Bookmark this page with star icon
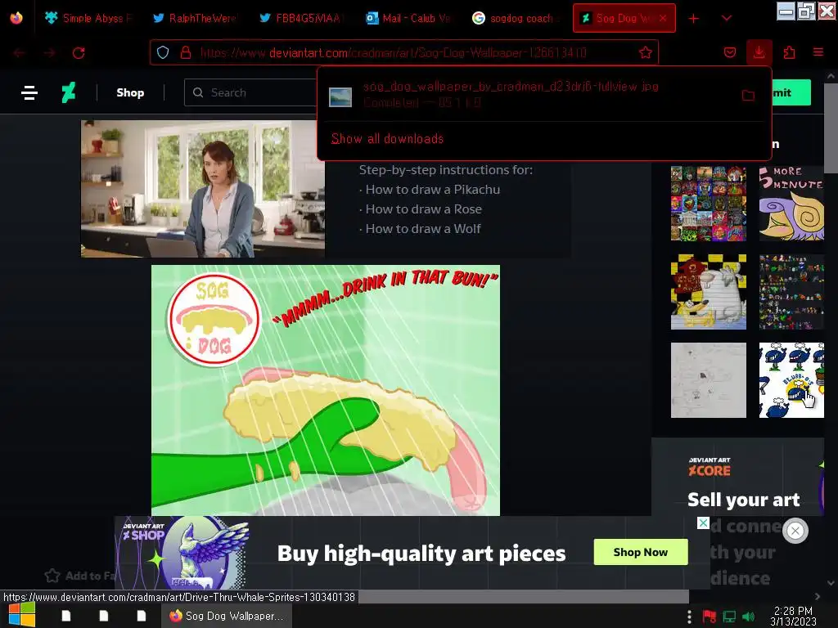The image size is (838, 628). click(646, 52)
